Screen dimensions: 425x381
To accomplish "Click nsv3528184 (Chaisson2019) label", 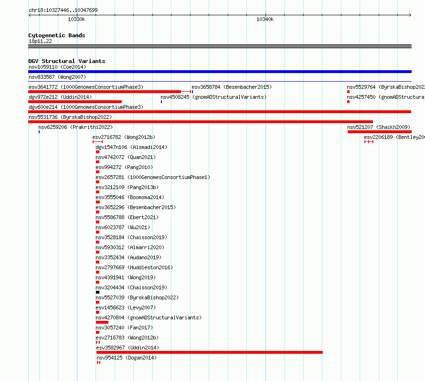I will coord(131,237).
